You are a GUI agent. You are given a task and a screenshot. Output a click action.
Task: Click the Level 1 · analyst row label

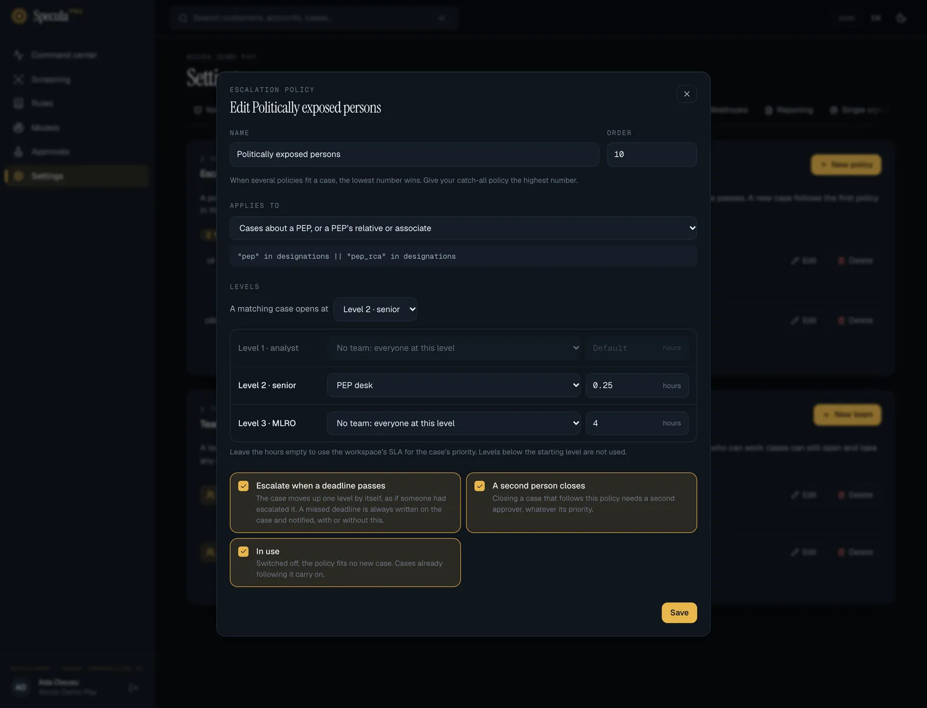pos(268,348)
